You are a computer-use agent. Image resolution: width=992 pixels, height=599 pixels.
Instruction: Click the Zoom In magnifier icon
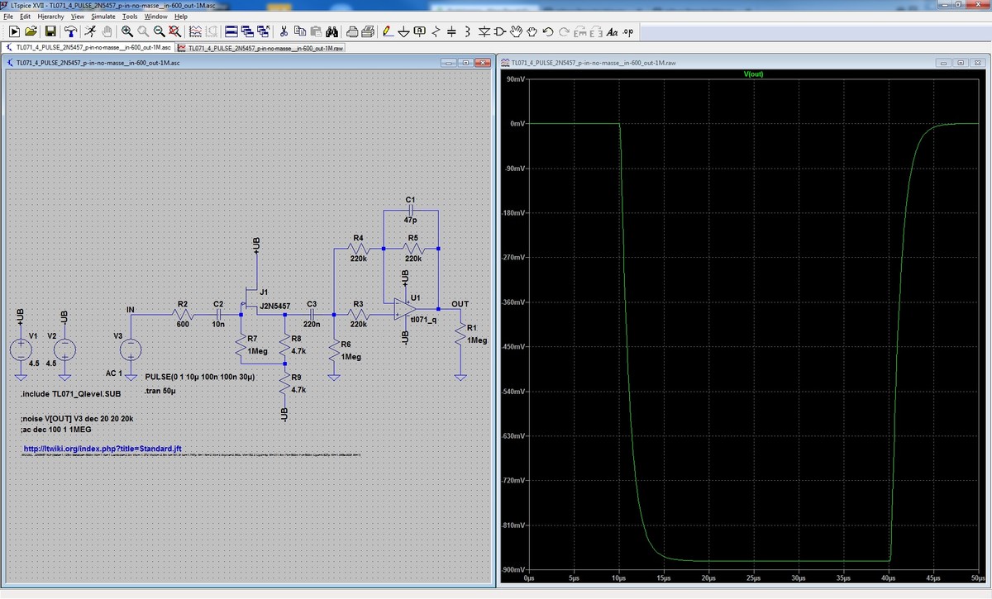[x=128, y=31]
